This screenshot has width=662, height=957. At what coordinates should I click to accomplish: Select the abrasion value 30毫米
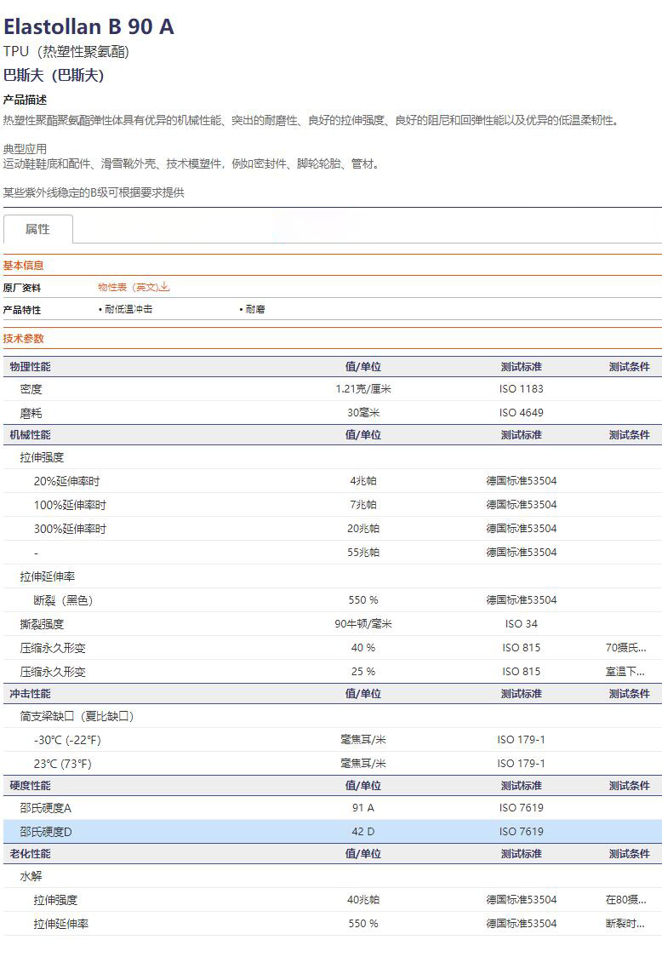point(363,413)
